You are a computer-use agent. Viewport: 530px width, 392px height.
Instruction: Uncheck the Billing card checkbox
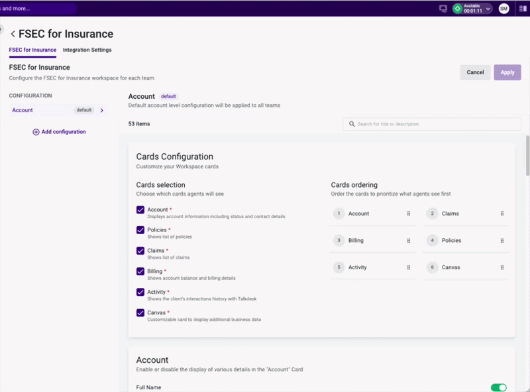pos(140,271)
